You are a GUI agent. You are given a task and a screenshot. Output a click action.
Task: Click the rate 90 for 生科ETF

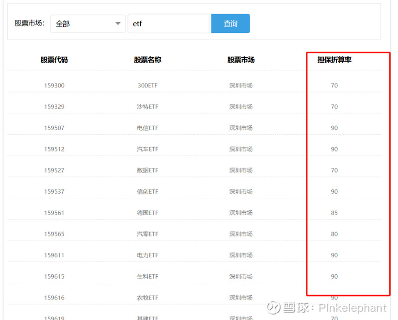pos(334,276)
